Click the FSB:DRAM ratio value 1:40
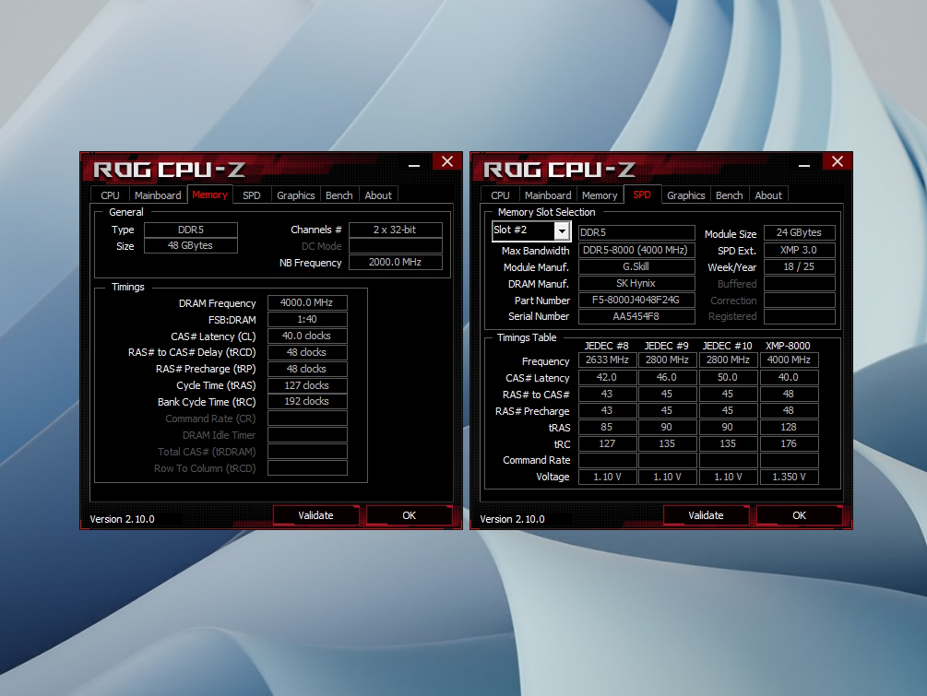This screenshot has height=696, width=927. [307, 320]
